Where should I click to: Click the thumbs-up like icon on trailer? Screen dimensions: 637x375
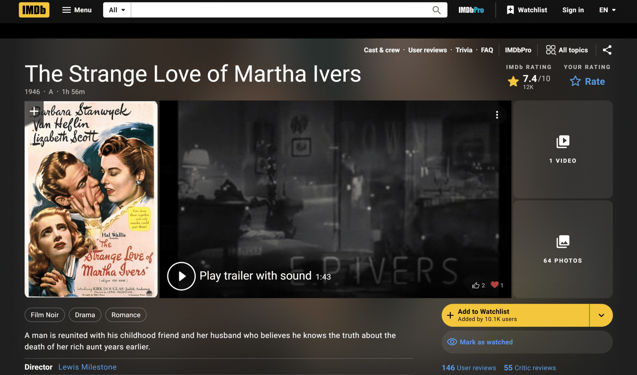pos(476,285)
